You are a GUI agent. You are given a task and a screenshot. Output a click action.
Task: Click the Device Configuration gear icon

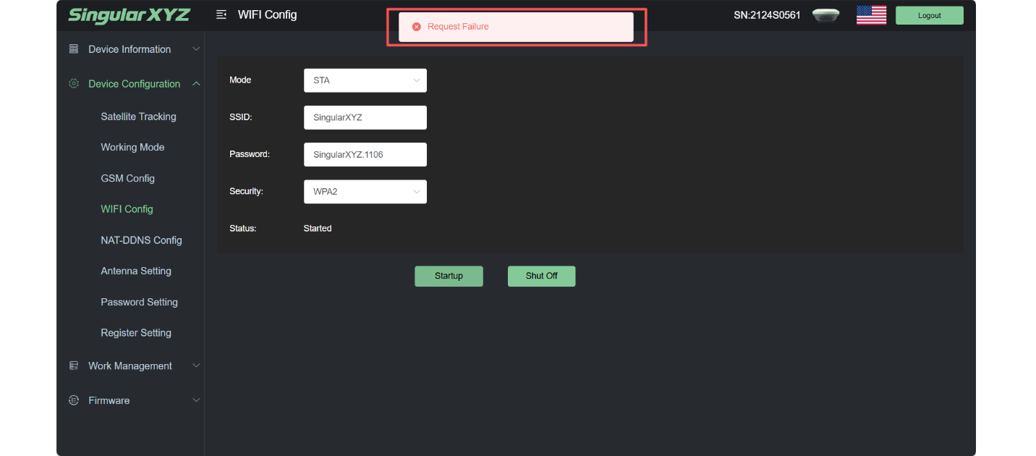click(73, 84)
